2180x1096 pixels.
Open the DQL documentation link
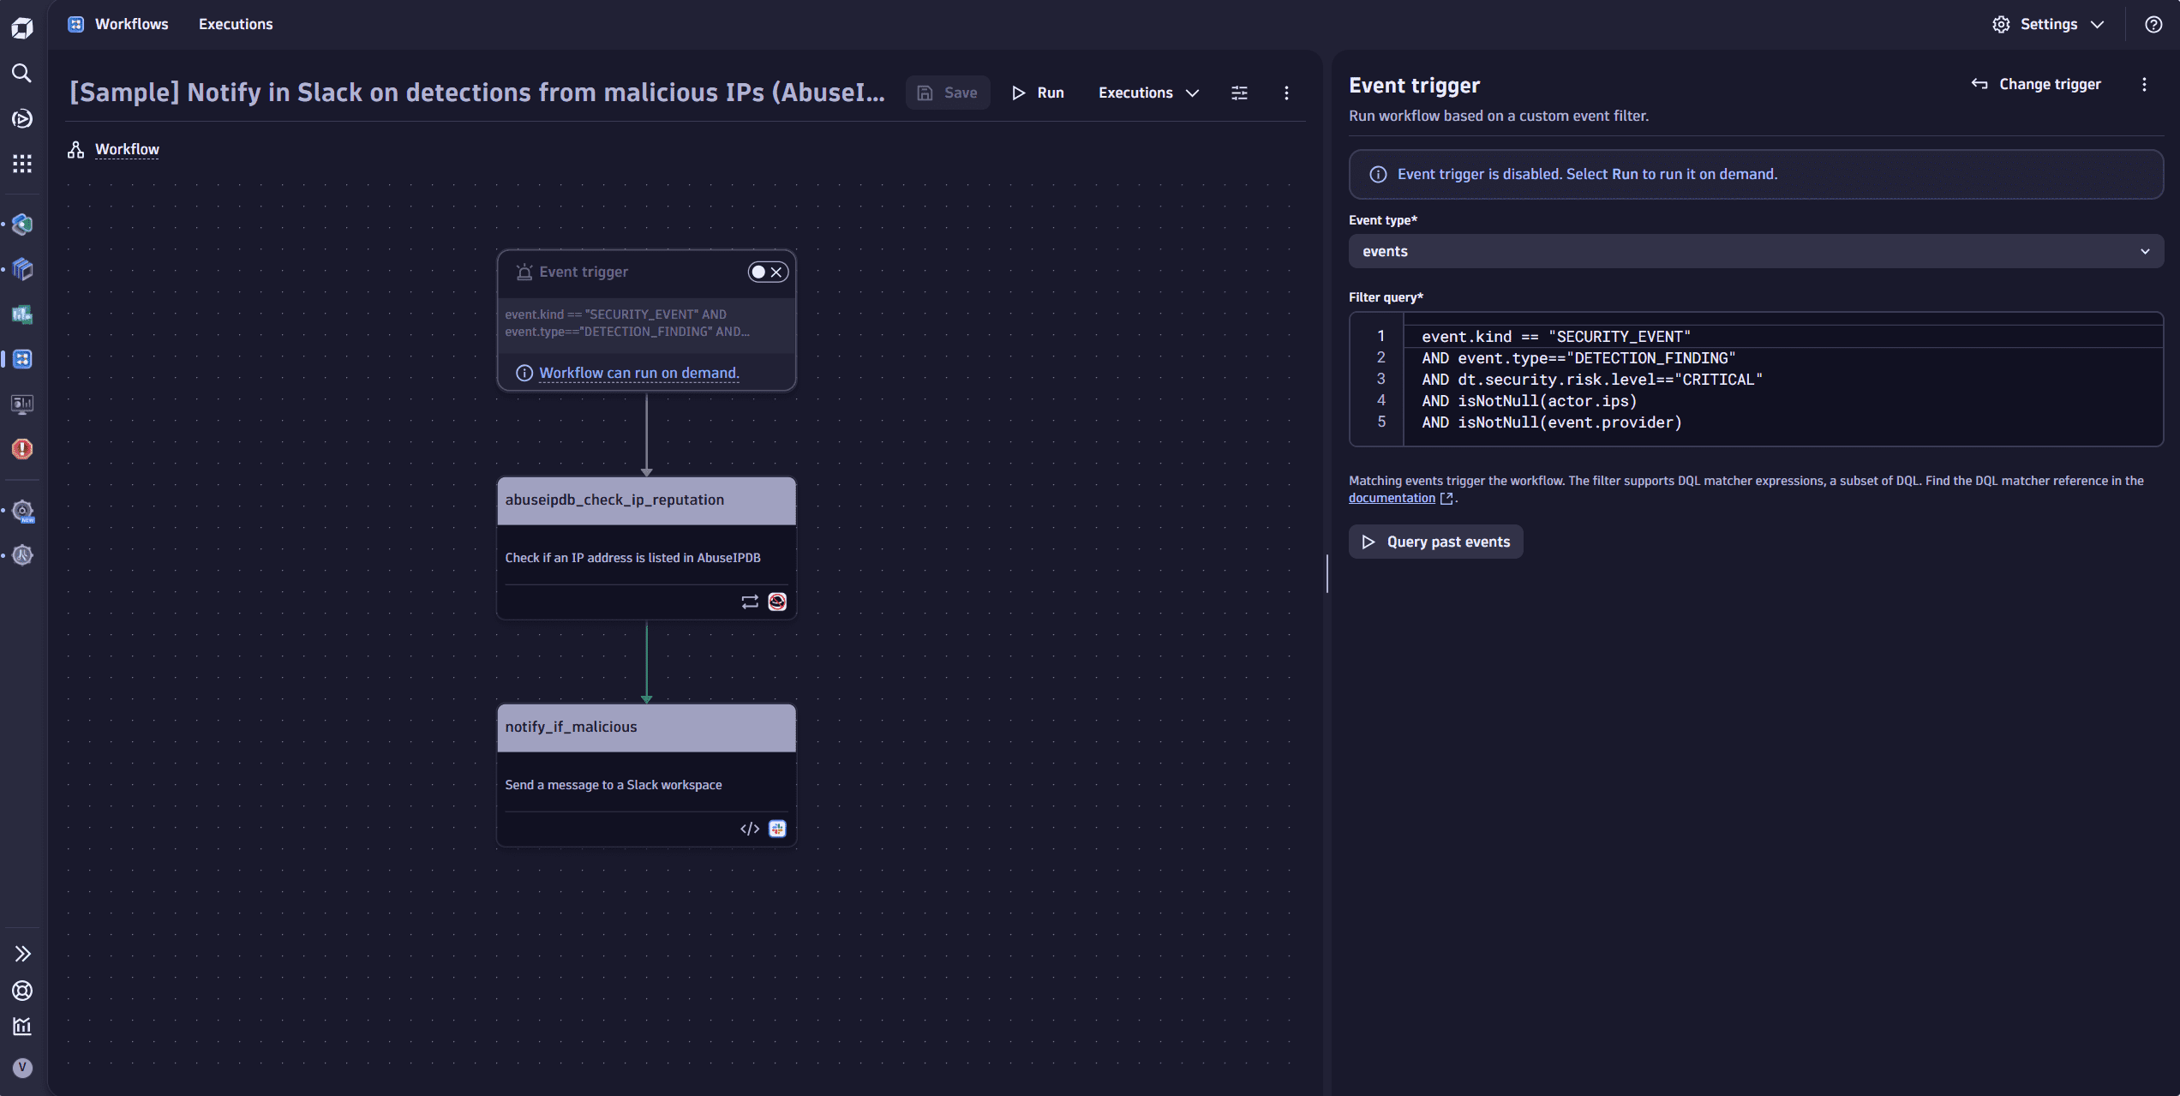(x=1392, y=498)
